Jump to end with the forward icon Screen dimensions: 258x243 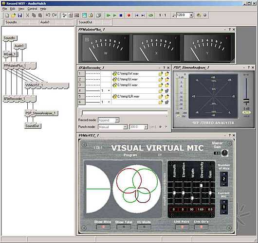(x=143, y=16)
